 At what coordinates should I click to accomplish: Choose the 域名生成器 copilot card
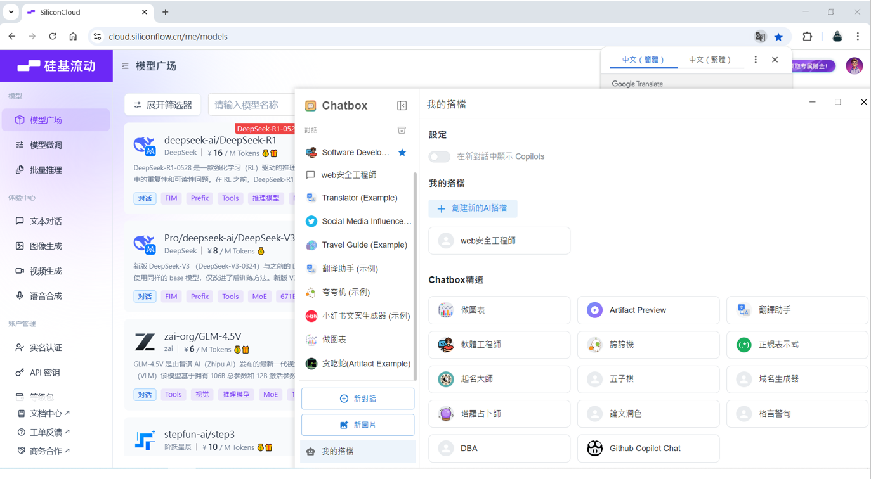(x=797, y=379)
